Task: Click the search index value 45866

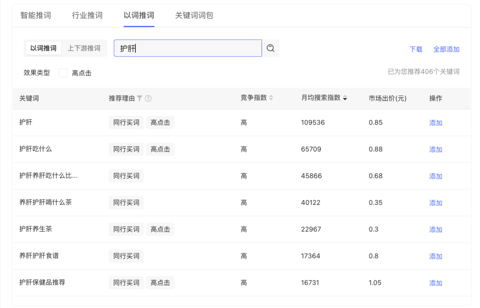Action: 311,176
